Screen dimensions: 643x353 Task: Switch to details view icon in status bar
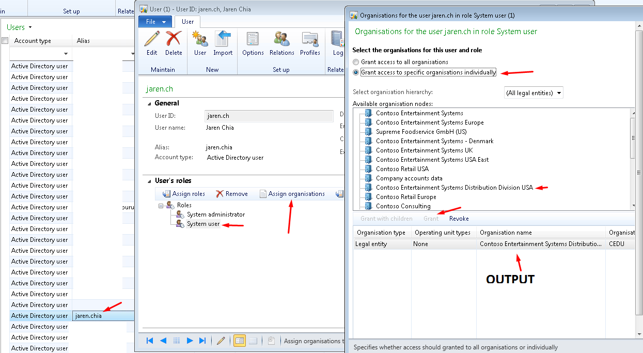coord(239,341)
